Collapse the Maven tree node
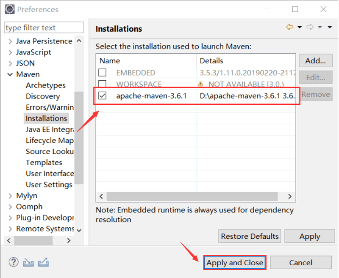Screen dimensions: 339x278 tap(10, 74)
